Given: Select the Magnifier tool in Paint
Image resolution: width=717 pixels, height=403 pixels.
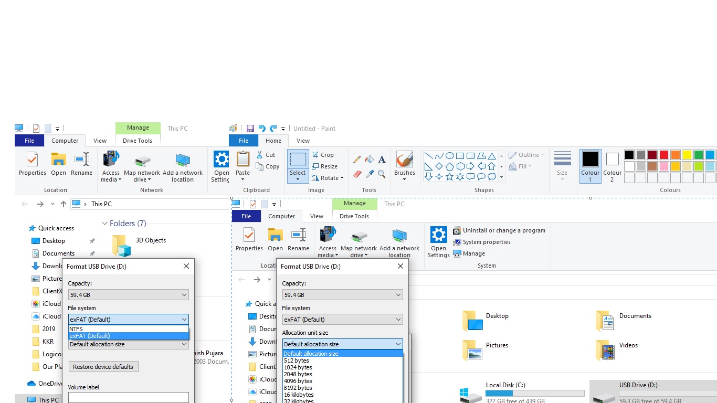Looking at the screenshot, I should tap(382, 174).
